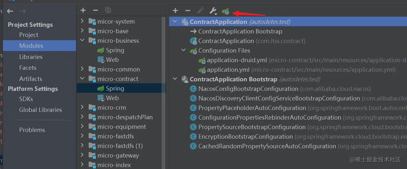Remove the selected Spring context
This screenshot has width=407, height=169.
(x=188, y=11)
